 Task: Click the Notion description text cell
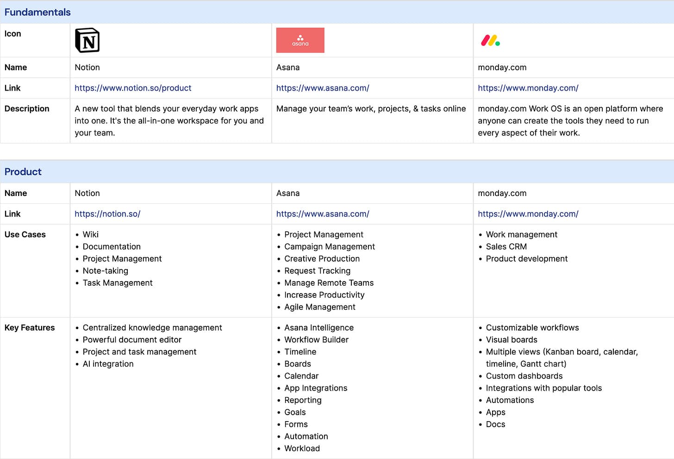click(x=169, y=121)
